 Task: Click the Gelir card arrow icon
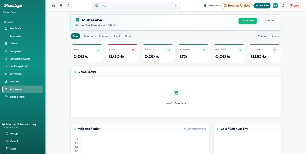(x=98, y=50)
